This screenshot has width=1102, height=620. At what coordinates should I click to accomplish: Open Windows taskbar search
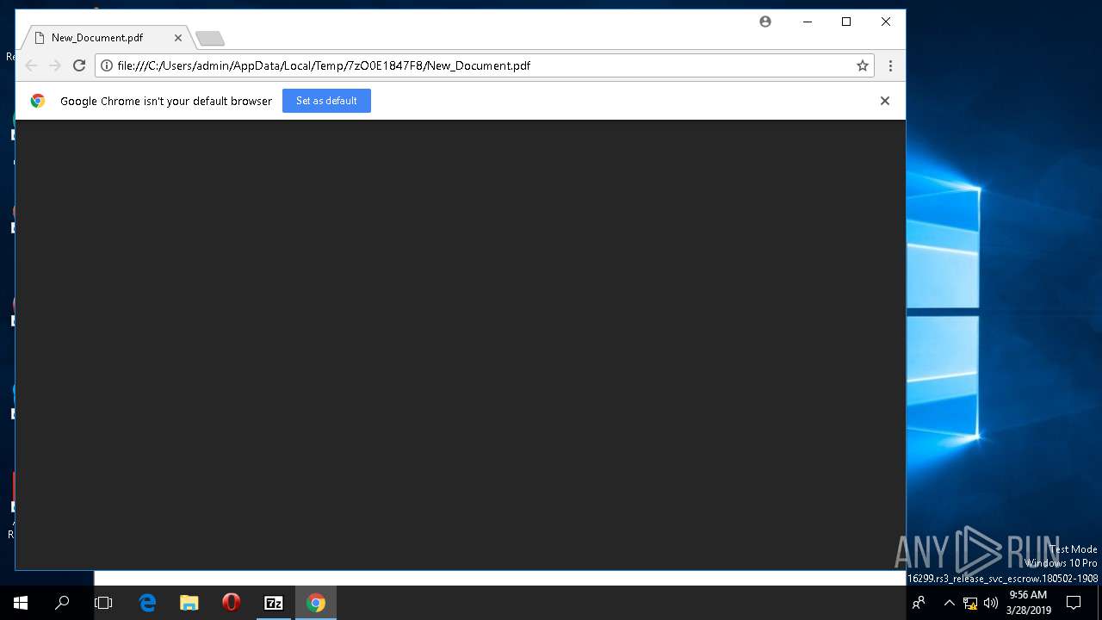pos(62,603)
